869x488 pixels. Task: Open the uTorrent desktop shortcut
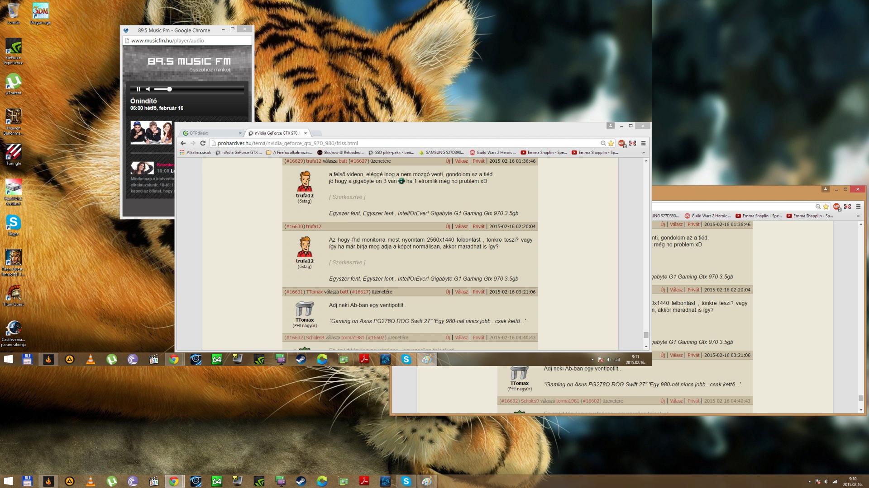tap(14, 84)
